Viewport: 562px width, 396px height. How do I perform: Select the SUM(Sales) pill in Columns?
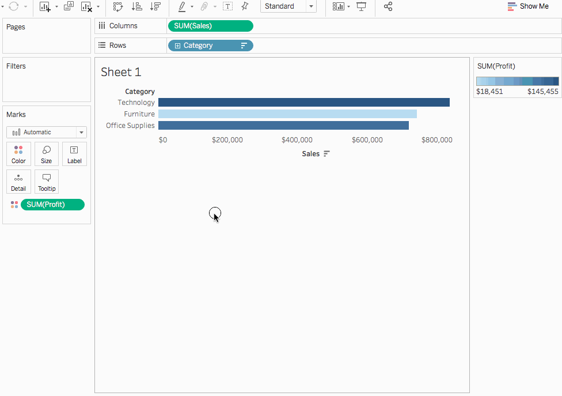pos(211,26)
